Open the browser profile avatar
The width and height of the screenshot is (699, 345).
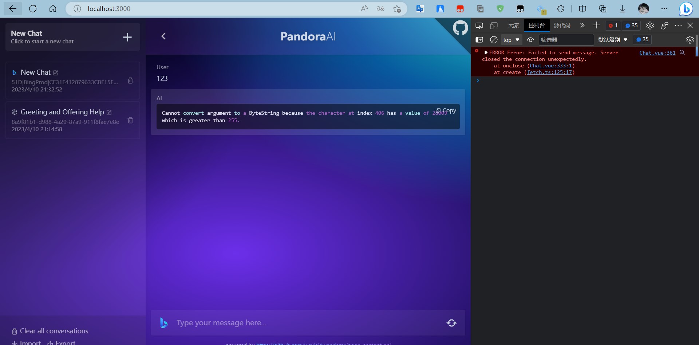coord(644,9)
